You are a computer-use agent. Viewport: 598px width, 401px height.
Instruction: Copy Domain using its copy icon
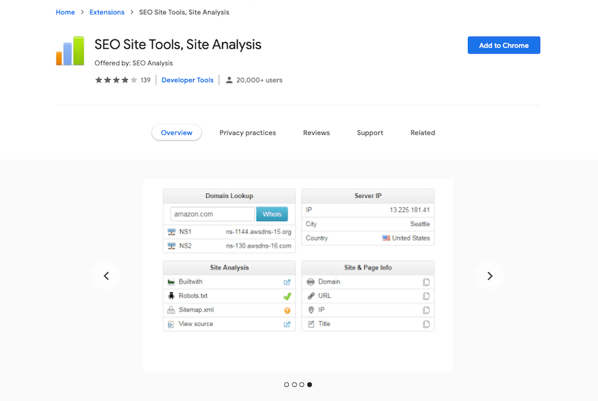(x=426, y=282)
